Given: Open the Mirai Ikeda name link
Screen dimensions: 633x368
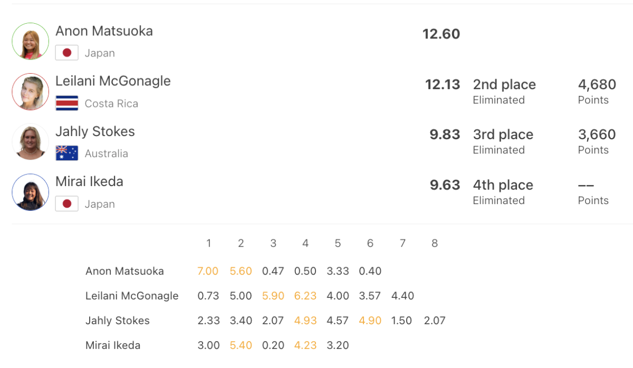Looking at the screenshot, I should pyautogui.click(x=89, y=181).
